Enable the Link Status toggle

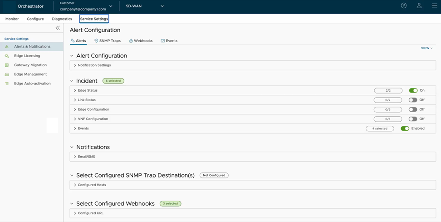point(413,100)
